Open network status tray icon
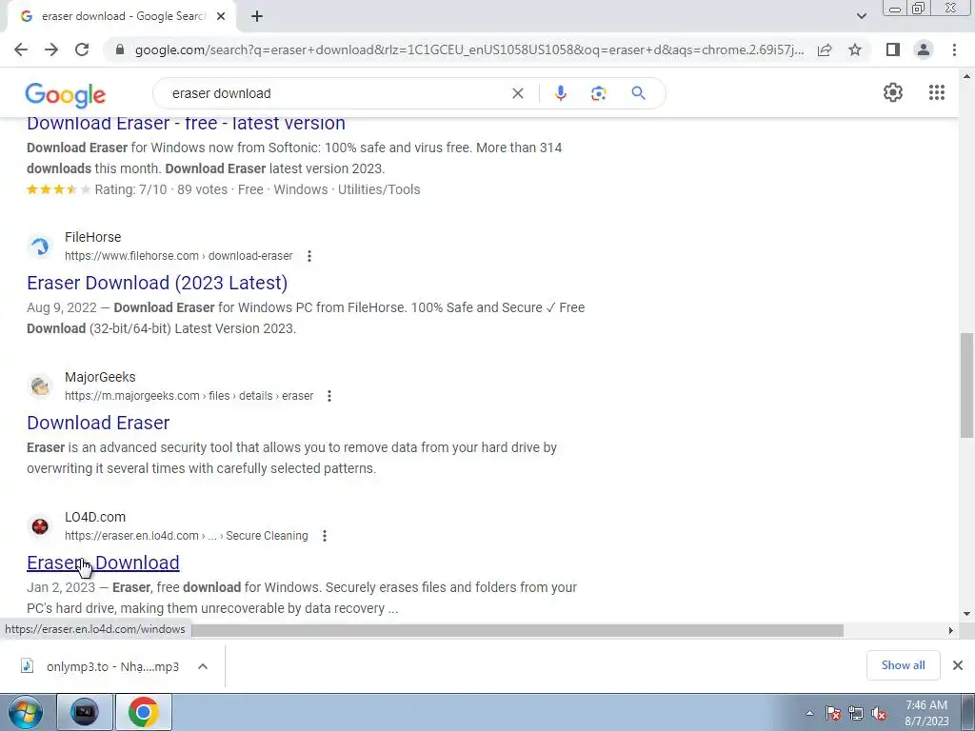The width and height of the screenshot is (975, 731). [x=856, y=713]
